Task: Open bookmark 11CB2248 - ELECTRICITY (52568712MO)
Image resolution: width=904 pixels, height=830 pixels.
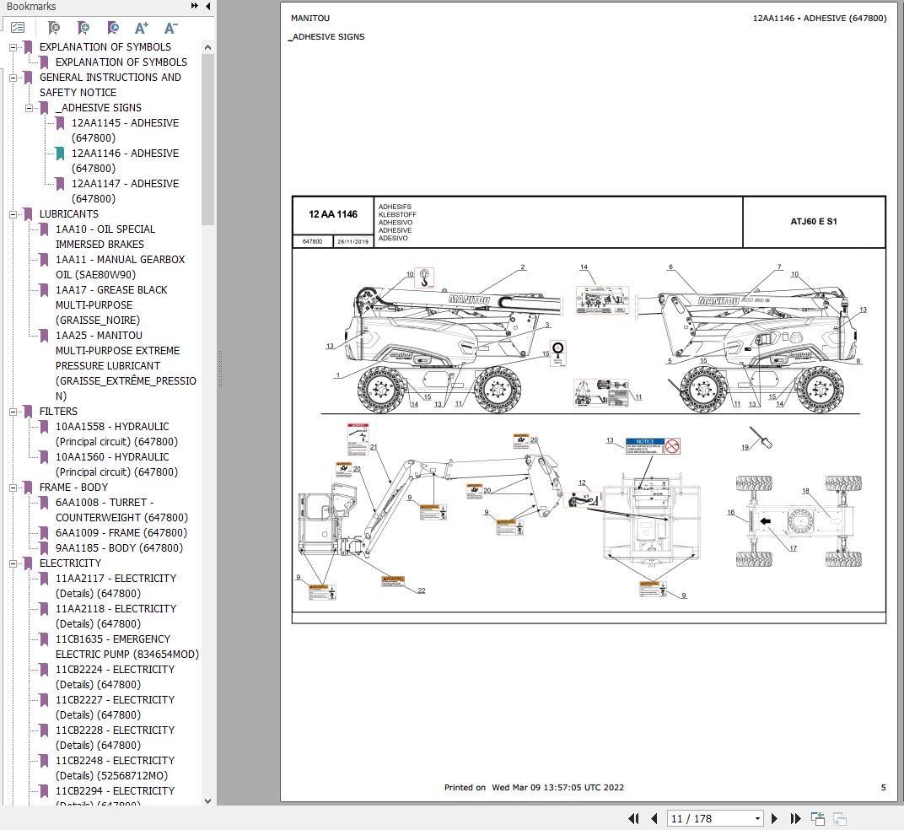Action: pos(115,768)
